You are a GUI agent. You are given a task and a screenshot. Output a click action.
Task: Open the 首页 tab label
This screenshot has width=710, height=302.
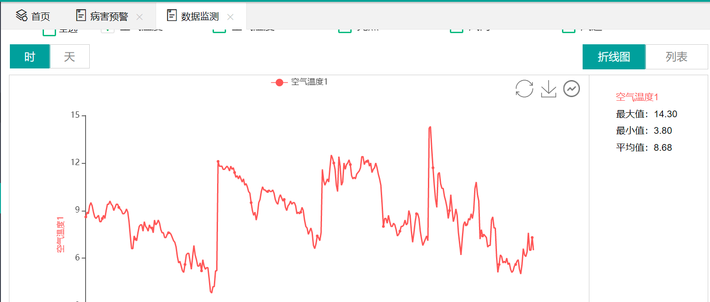pos(40,17)
